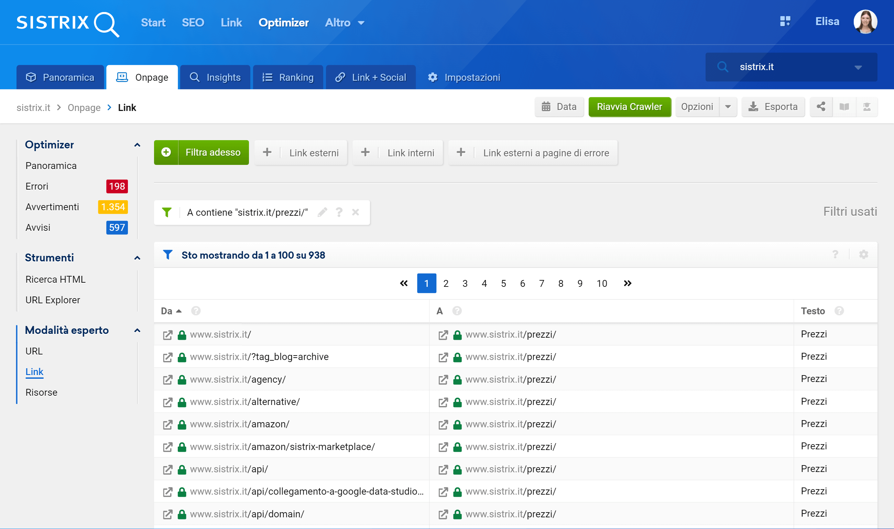Click the plus icon on Filtra adesso button
The width and height of the screenshot is (894, 529).
point(166,153)
